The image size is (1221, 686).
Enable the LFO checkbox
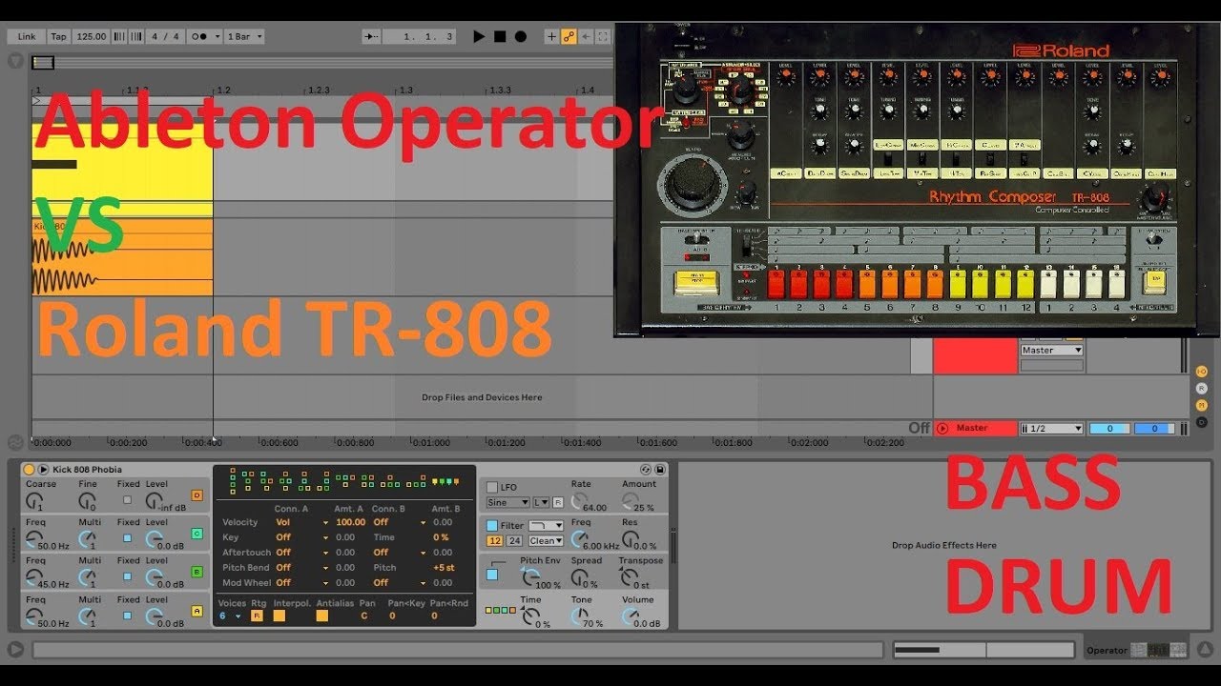(x=492, y=487)
